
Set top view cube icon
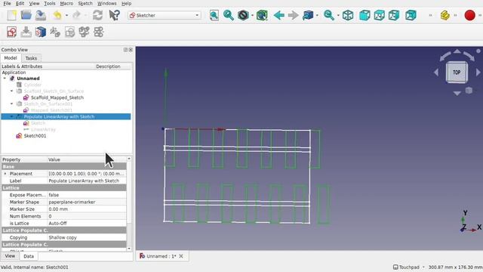[379, 15]
